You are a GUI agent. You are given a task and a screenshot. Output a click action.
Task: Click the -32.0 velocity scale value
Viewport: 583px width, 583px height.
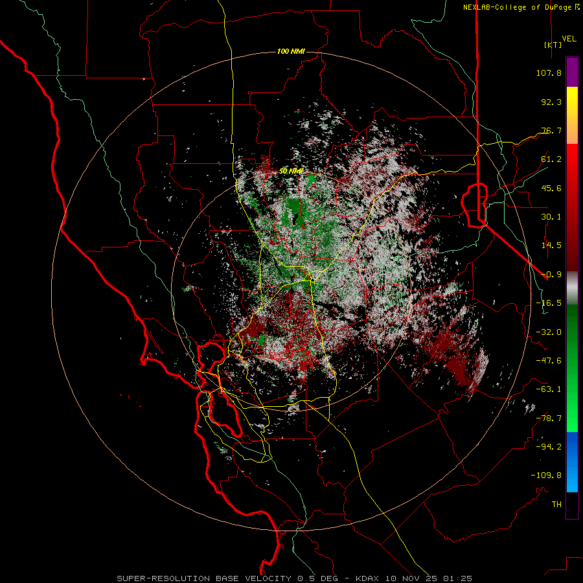(x=549, y=332)
